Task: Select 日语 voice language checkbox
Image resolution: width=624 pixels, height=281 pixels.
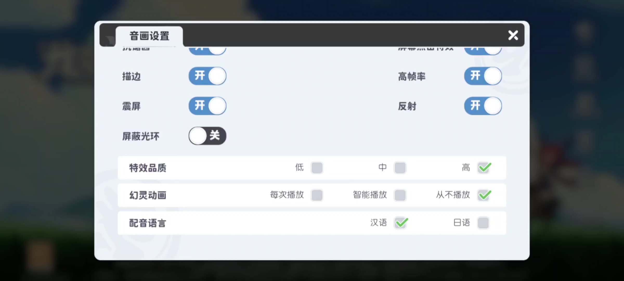Action: [x=483, y=223]
